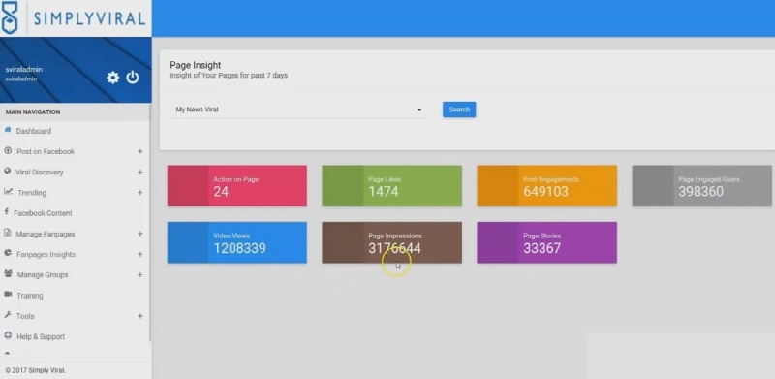Click the Manage Groups people icon

point(9,274)
